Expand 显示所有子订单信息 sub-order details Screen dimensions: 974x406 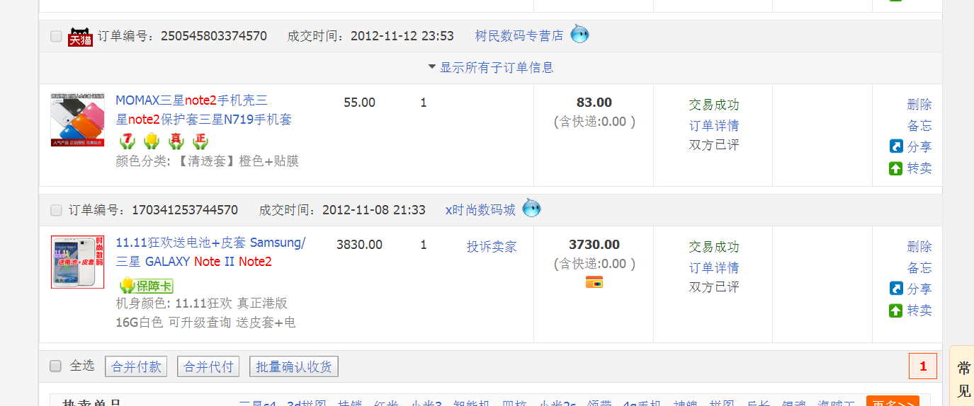[490, 68]
